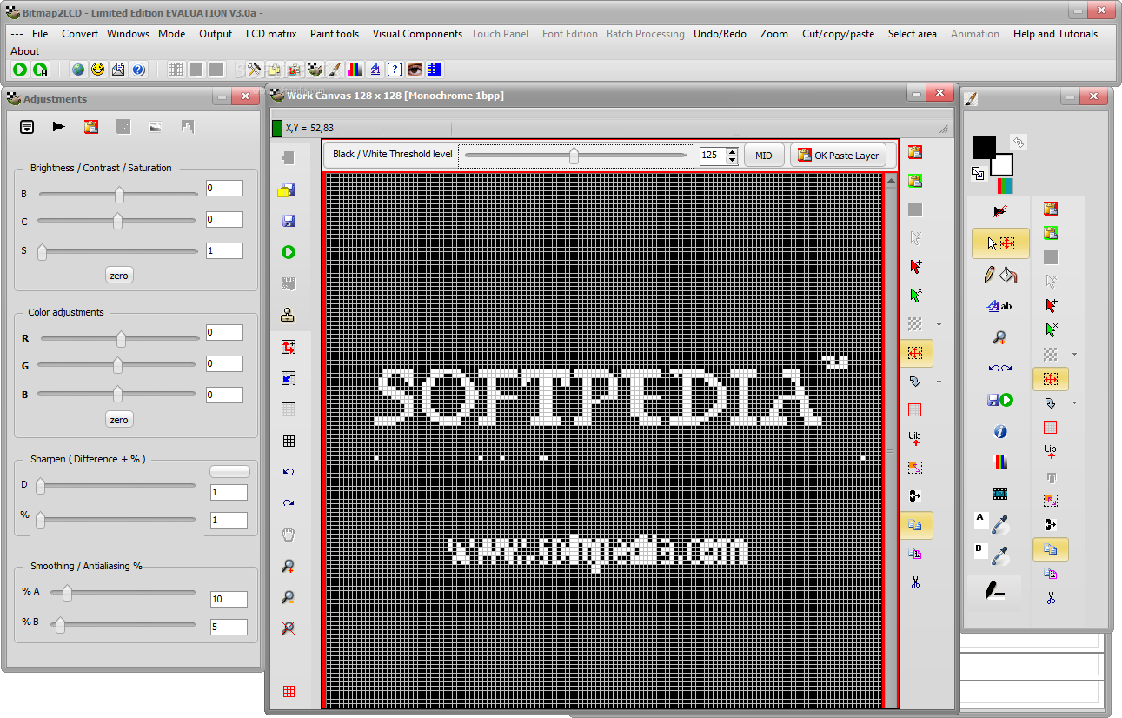Click the black arrow icon in Adjustments panel
Viewport: 1122px width, 718px height.
click(x=58, y=127)
